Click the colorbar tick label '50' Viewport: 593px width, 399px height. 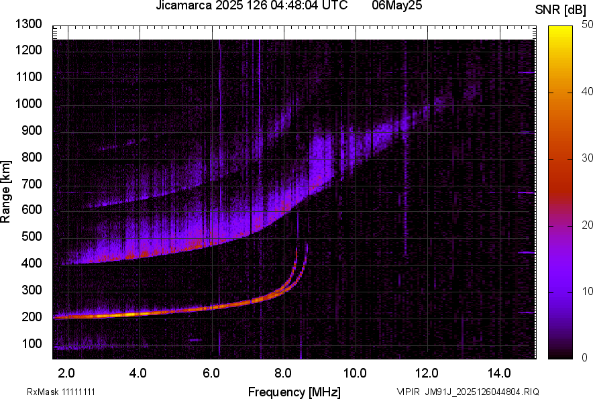click(x=587, y=25)
